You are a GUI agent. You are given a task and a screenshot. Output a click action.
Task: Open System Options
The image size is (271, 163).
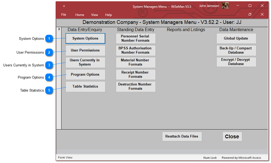pyautogui.click(x=85, y=38)
